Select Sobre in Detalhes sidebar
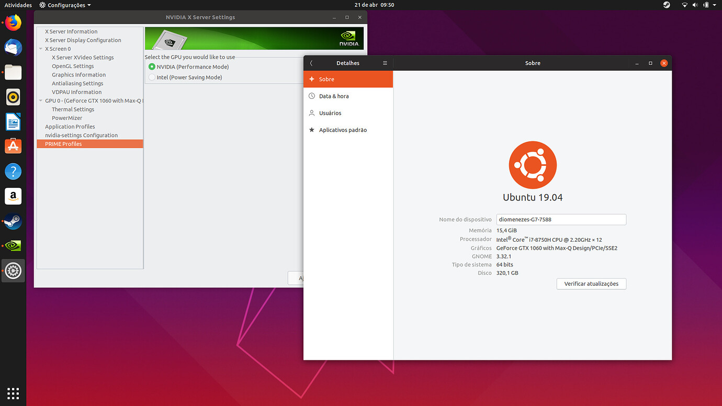The height and width of the screenshot is (406, 722). coord(348,79)
